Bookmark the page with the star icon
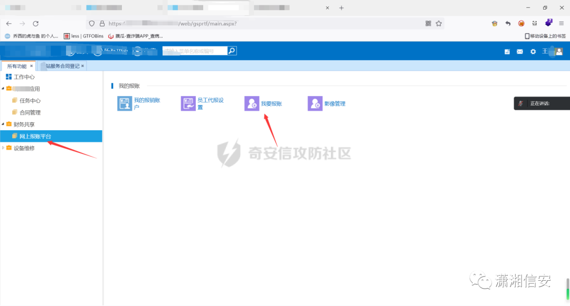Viewport: 570px width, 306px height. 439,24
